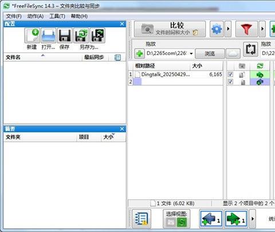The height and width of the screenshot is (232, 275).
Task: Close the configuration (配置) panel
Action: click(122, 24)
